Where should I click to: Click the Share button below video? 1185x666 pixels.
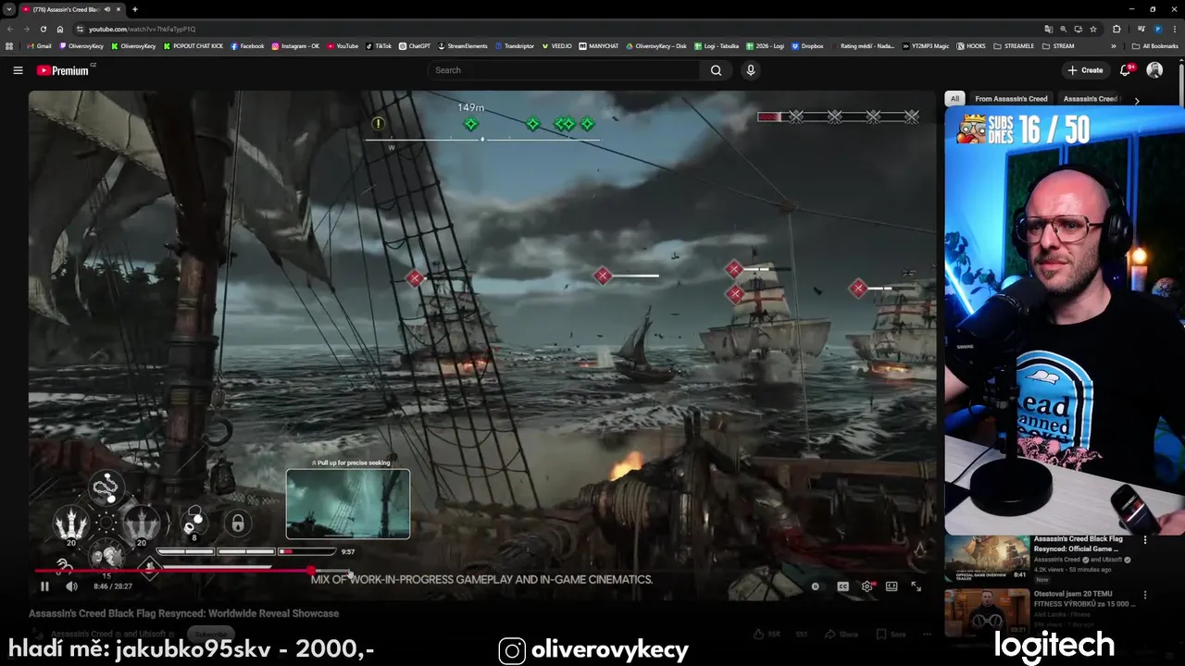tap(842, 635)
